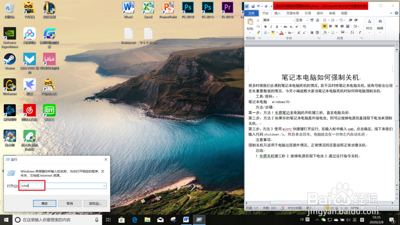
Task: Toggle Strikethrough formatting in Word ribbon
Action: click(x=285, y=26)
